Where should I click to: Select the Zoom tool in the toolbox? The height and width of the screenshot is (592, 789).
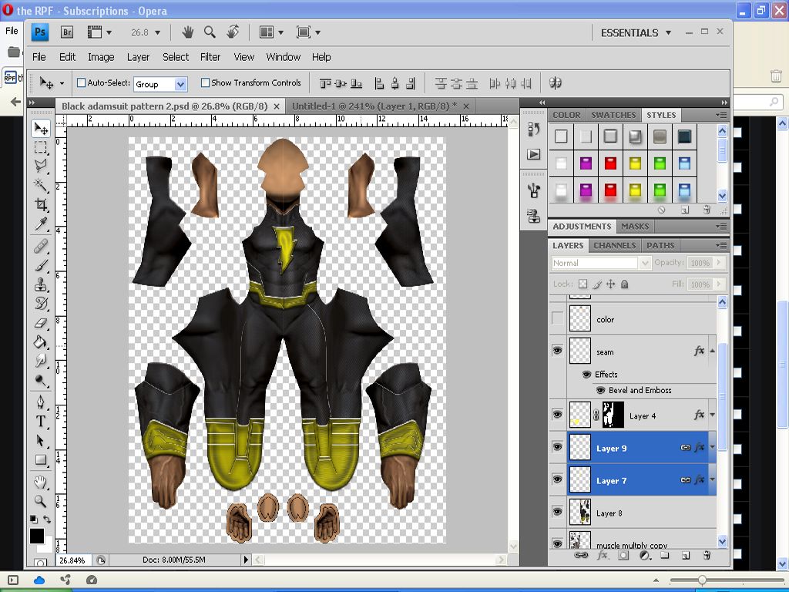pyautogui.click(x=41, y=501)
